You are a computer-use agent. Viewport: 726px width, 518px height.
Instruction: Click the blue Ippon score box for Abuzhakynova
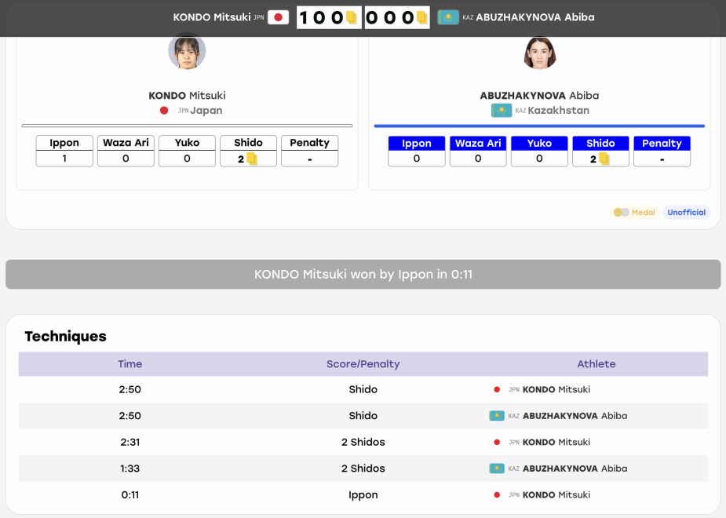[417, 151]
